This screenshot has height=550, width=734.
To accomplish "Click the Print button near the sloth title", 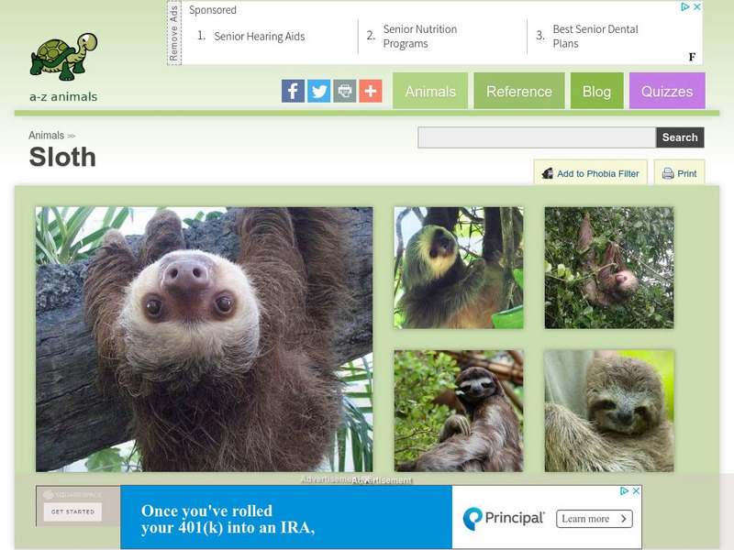I will [x=679, y=173].
